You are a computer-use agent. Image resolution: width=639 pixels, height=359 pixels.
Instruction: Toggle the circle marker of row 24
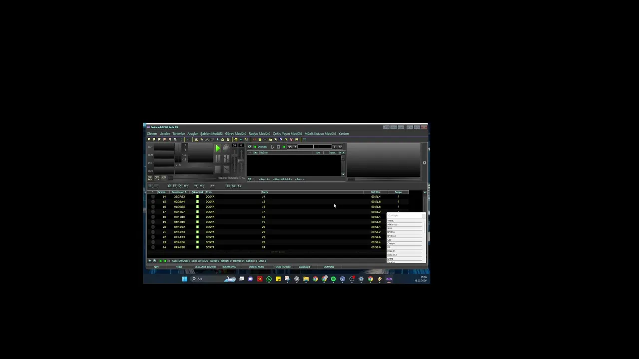pyautogui.click(x=153, y=247)
